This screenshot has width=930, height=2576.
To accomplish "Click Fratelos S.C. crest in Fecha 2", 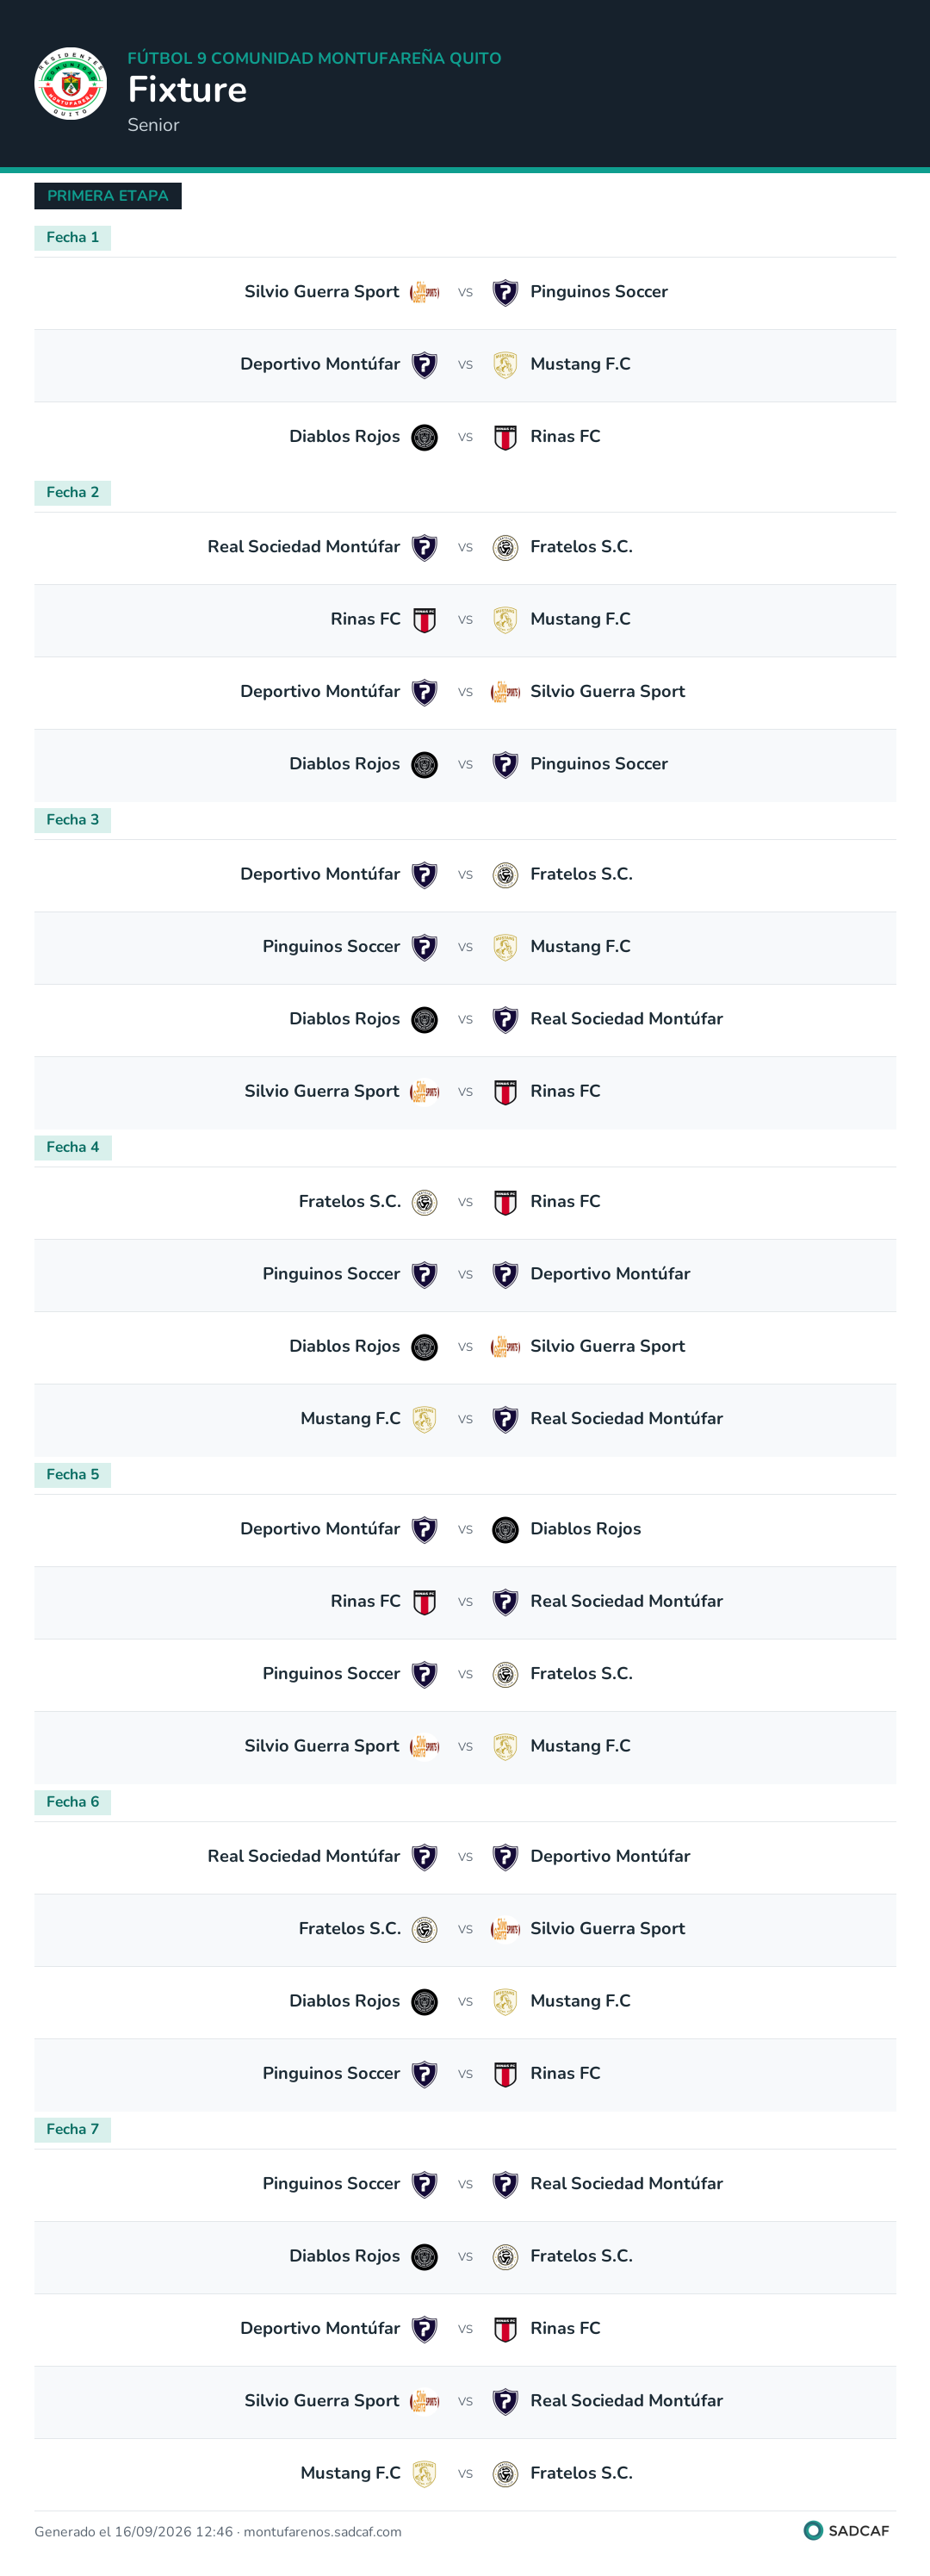I will click(x=505, y=548).
